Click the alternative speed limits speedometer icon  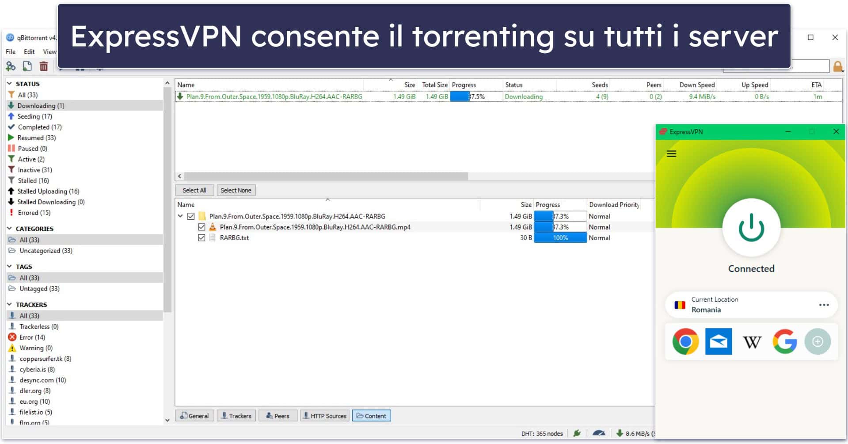(599, 433)
